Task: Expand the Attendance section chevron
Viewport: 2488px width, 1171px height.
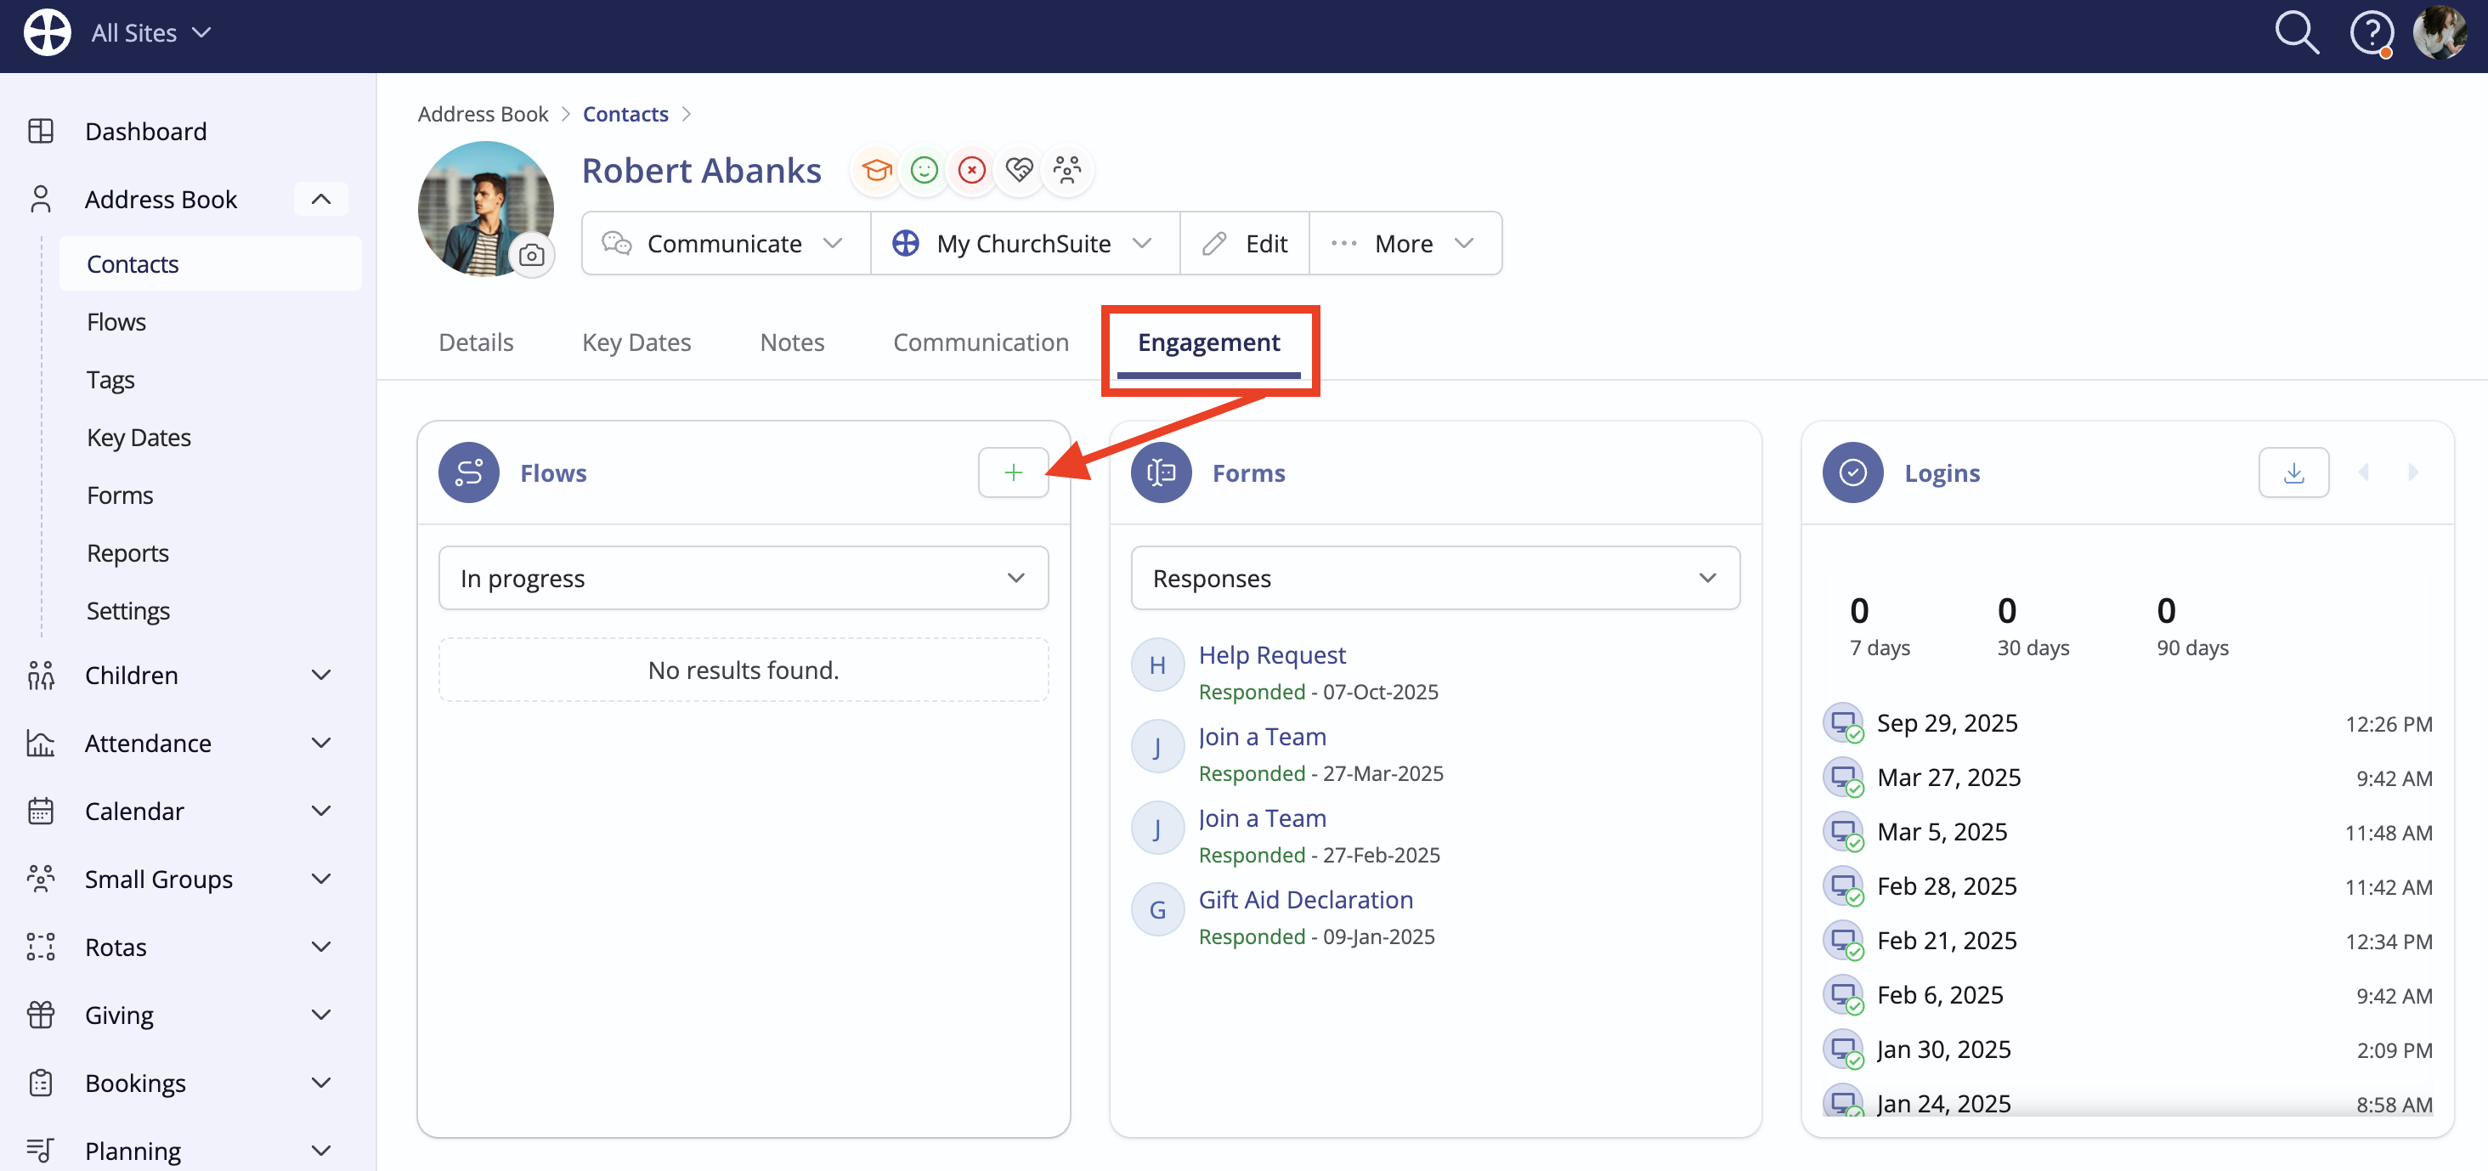Action: (x=320, y=743)
